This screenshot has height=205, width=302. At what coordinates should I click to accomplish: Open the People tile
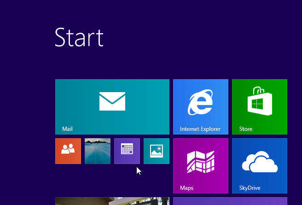68,151
